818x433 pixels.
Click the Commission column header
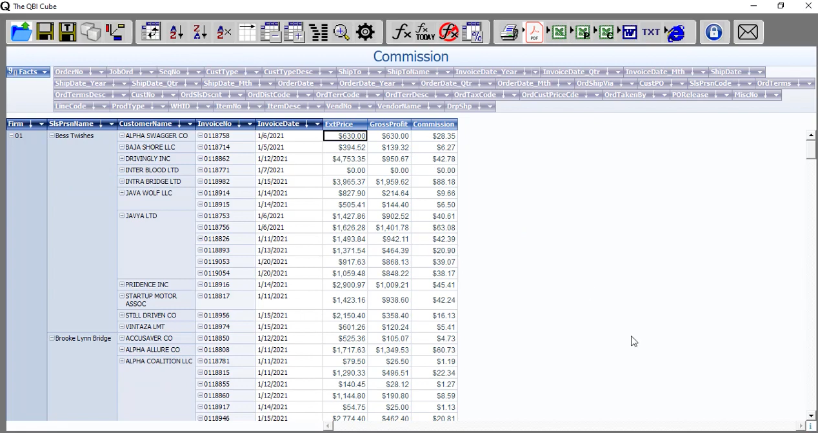point(434,124)
